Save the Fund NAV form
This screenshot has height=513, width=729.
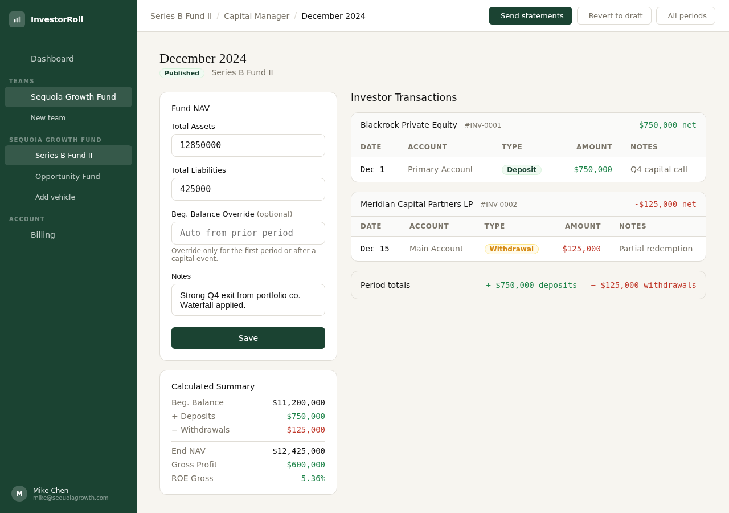[248, 337]
